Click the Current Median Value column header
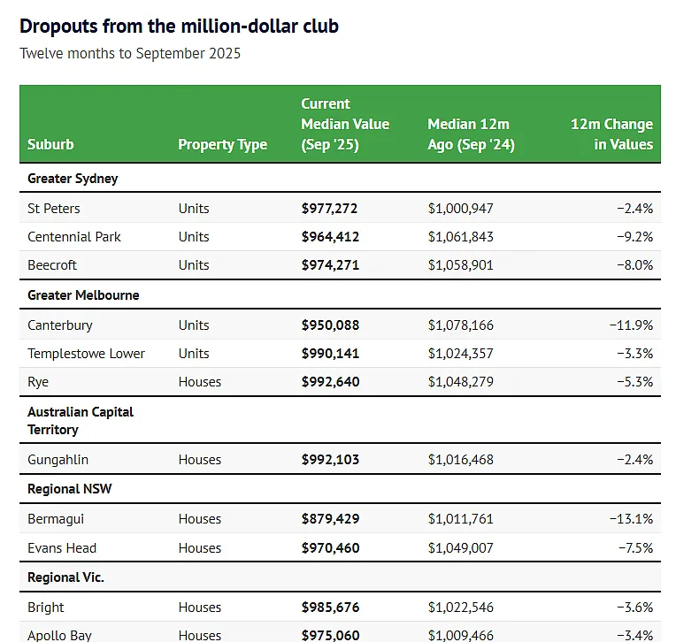 pyautogui.click(x=345, y=124)
